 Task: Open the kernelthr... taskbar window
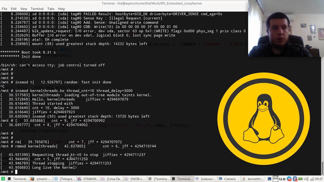[x=253, y=179]
